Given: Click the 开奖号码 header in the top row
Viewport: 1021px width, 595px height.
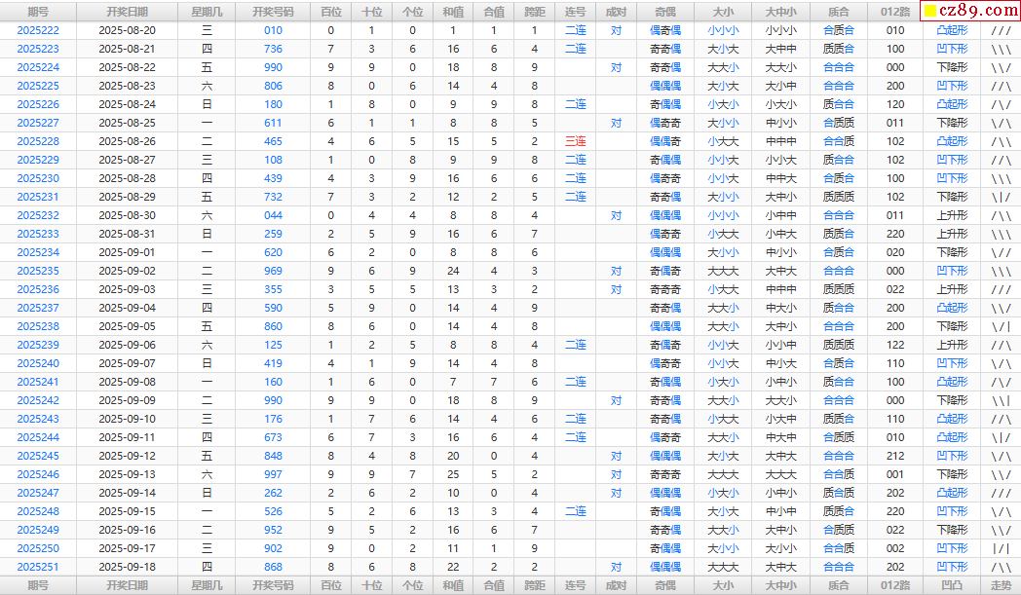Looking at the screenshot, I should (x=273, y=12).
